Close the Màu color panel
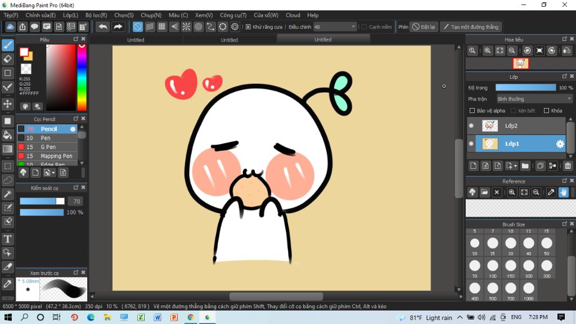Viewport: 576px width, 324px height. (83, 39)
